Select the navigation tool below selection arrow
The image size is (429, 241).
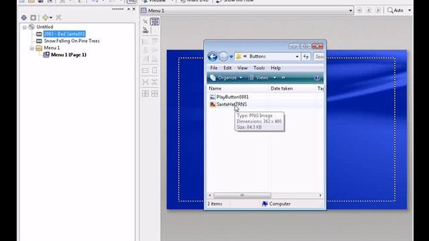pos(145,30)
